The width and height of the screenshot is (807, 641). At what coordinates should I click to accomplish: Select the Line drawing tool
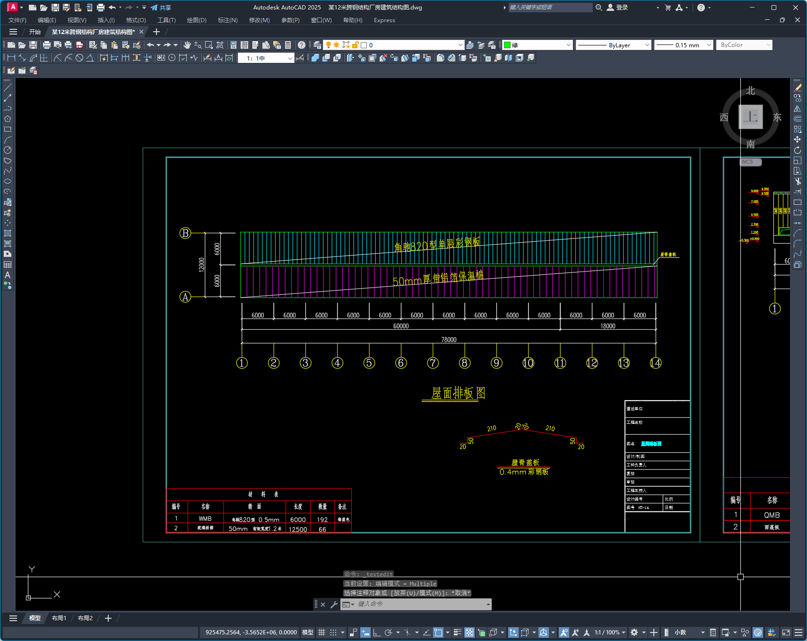click(8, 88)
